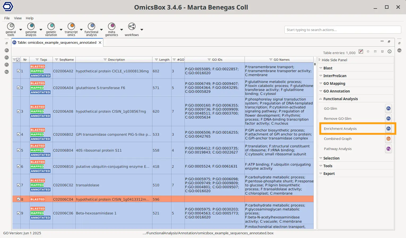
Task: Uncheck row 1 checkbox for C02006A02
Action: (x=19, y=71)
